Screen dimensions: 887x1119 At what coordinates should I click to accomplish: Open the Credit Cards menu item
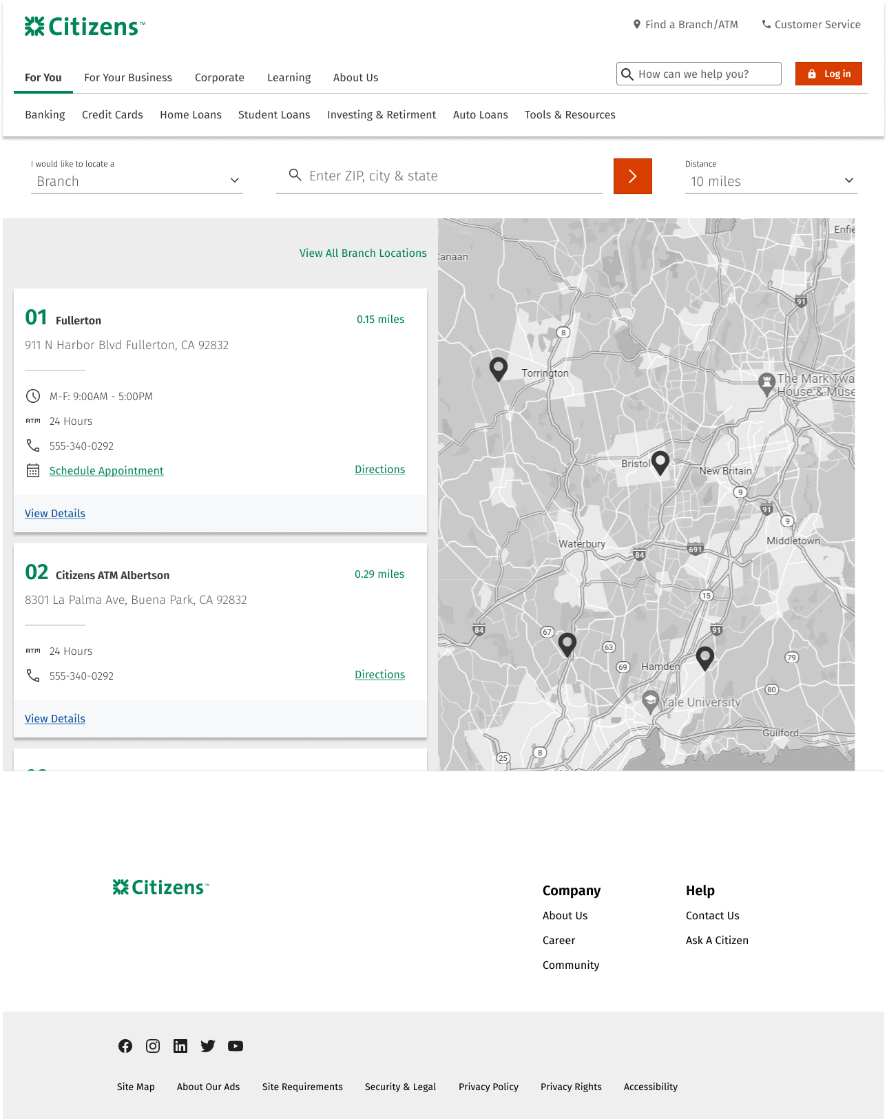pos(112,115)
